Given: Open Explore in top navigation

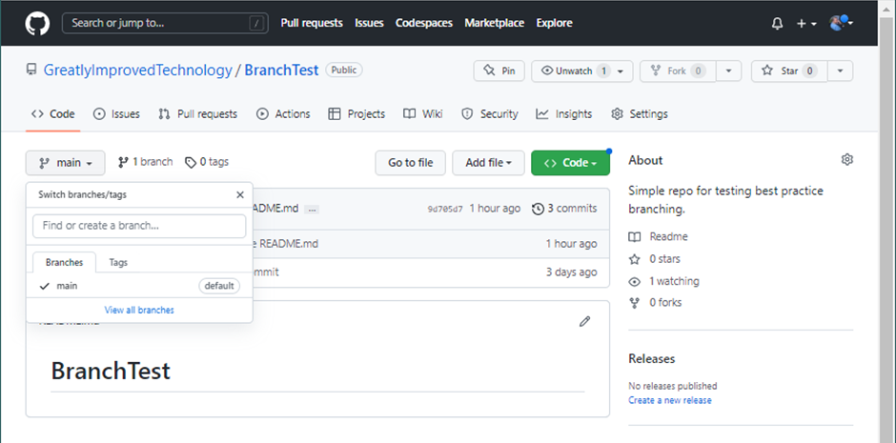Looking at the screenshot, I should (x=555, y=23).
